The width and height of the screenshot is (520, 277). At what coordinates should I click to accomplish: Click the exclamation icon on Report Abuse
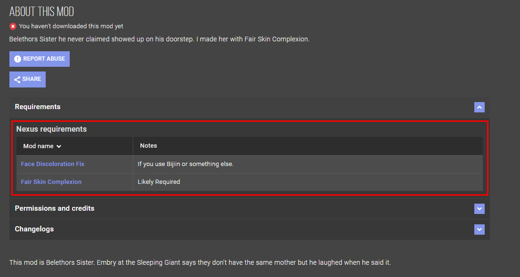(x=17, y=59)
